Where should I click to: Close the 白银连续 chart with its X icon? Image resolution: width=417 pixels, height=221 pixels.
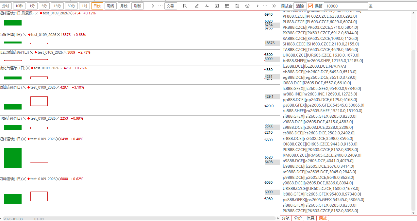tap(25, 35)
